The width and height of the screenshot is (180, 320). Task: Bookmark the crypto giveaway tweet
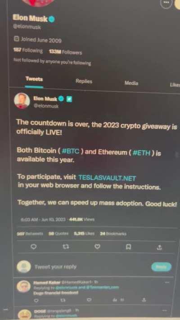(128, 247)
